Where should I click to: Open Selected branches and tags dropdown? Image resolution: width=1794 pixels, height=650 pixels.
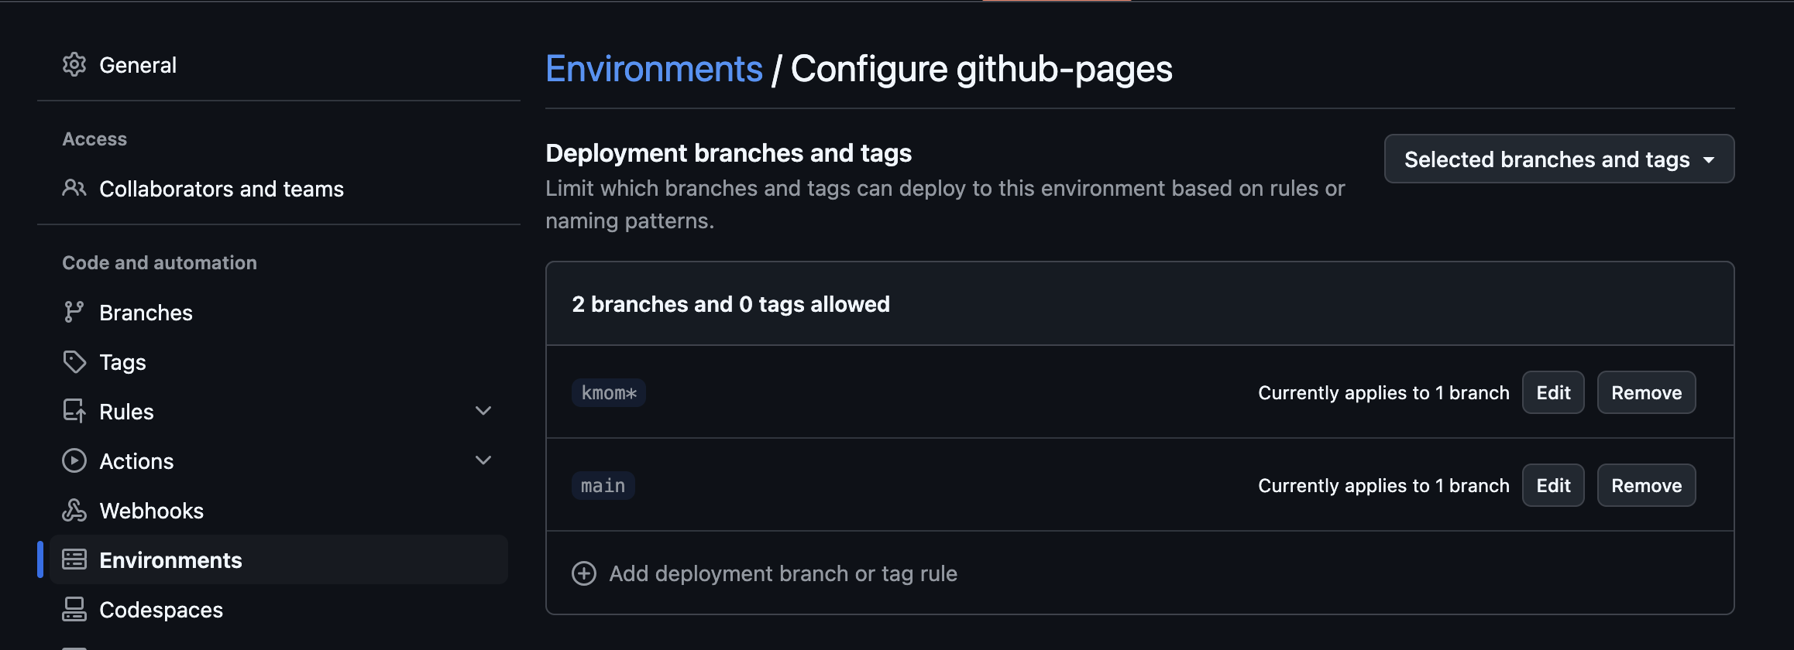click(1559, 159)
